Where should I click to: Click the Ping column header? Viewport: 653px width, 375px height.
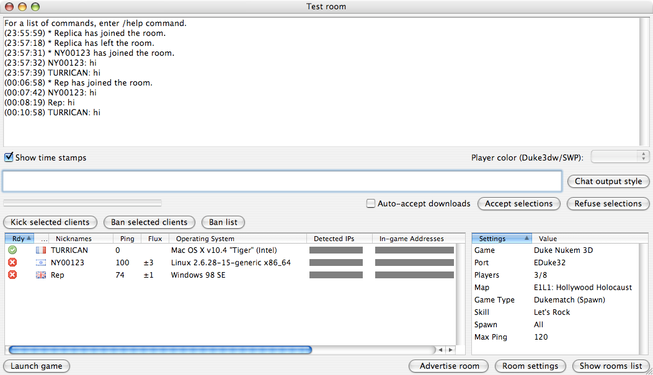click(127, 239)
